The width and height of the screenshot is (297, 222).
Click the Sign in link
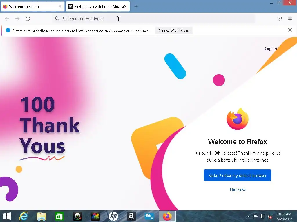(x=271, y=49)
